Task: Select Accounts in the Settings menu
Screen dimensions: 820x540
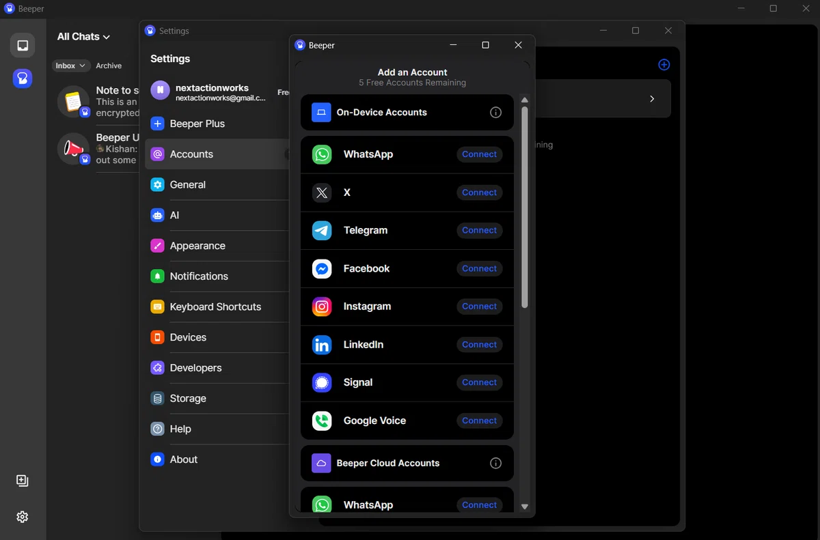Action: click(x=216, y=154)
